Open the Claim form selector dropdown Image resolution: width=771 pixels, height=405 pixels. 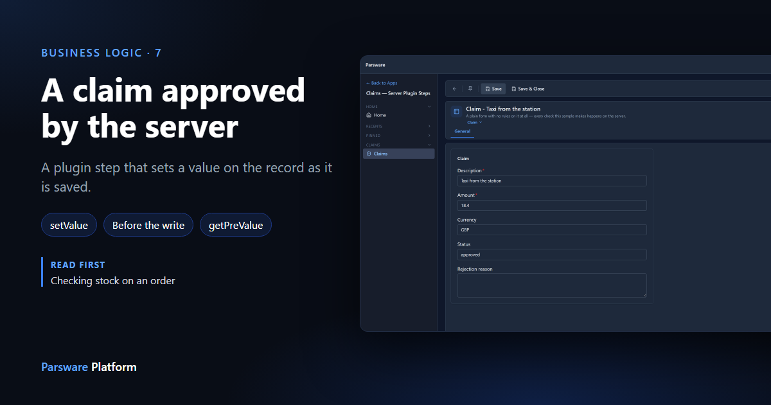tap(474, 122)
